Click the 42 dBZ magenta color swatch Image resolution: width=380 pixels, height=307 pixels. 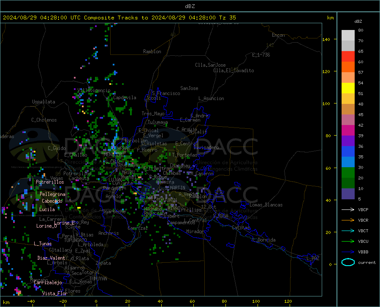pyautogui.click(x=348, y=130)
